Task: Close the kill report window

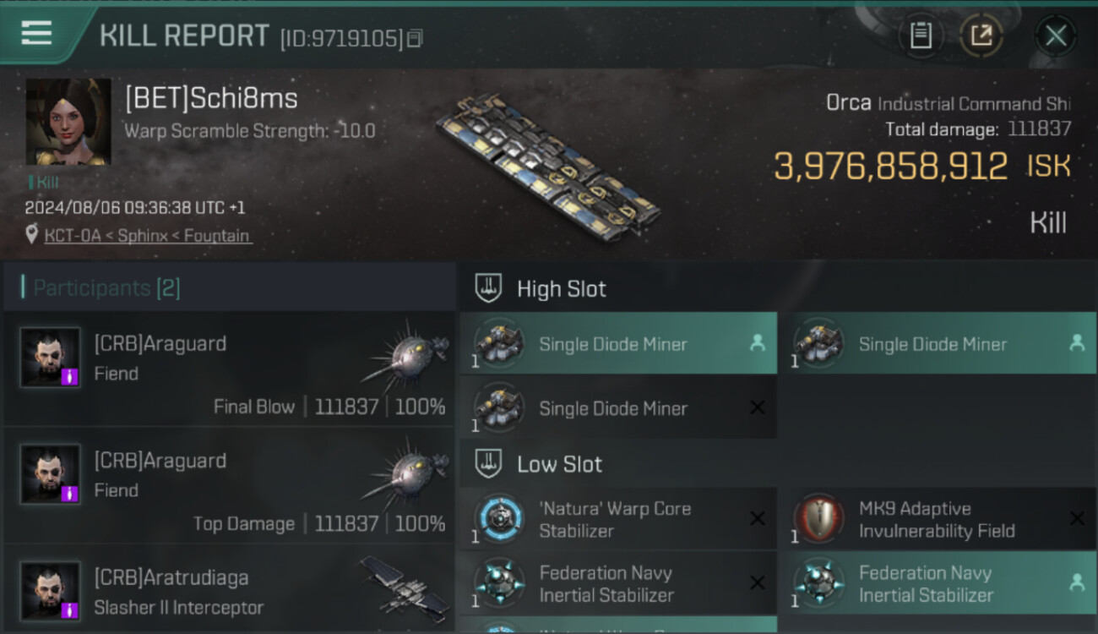Action: 1056,36
